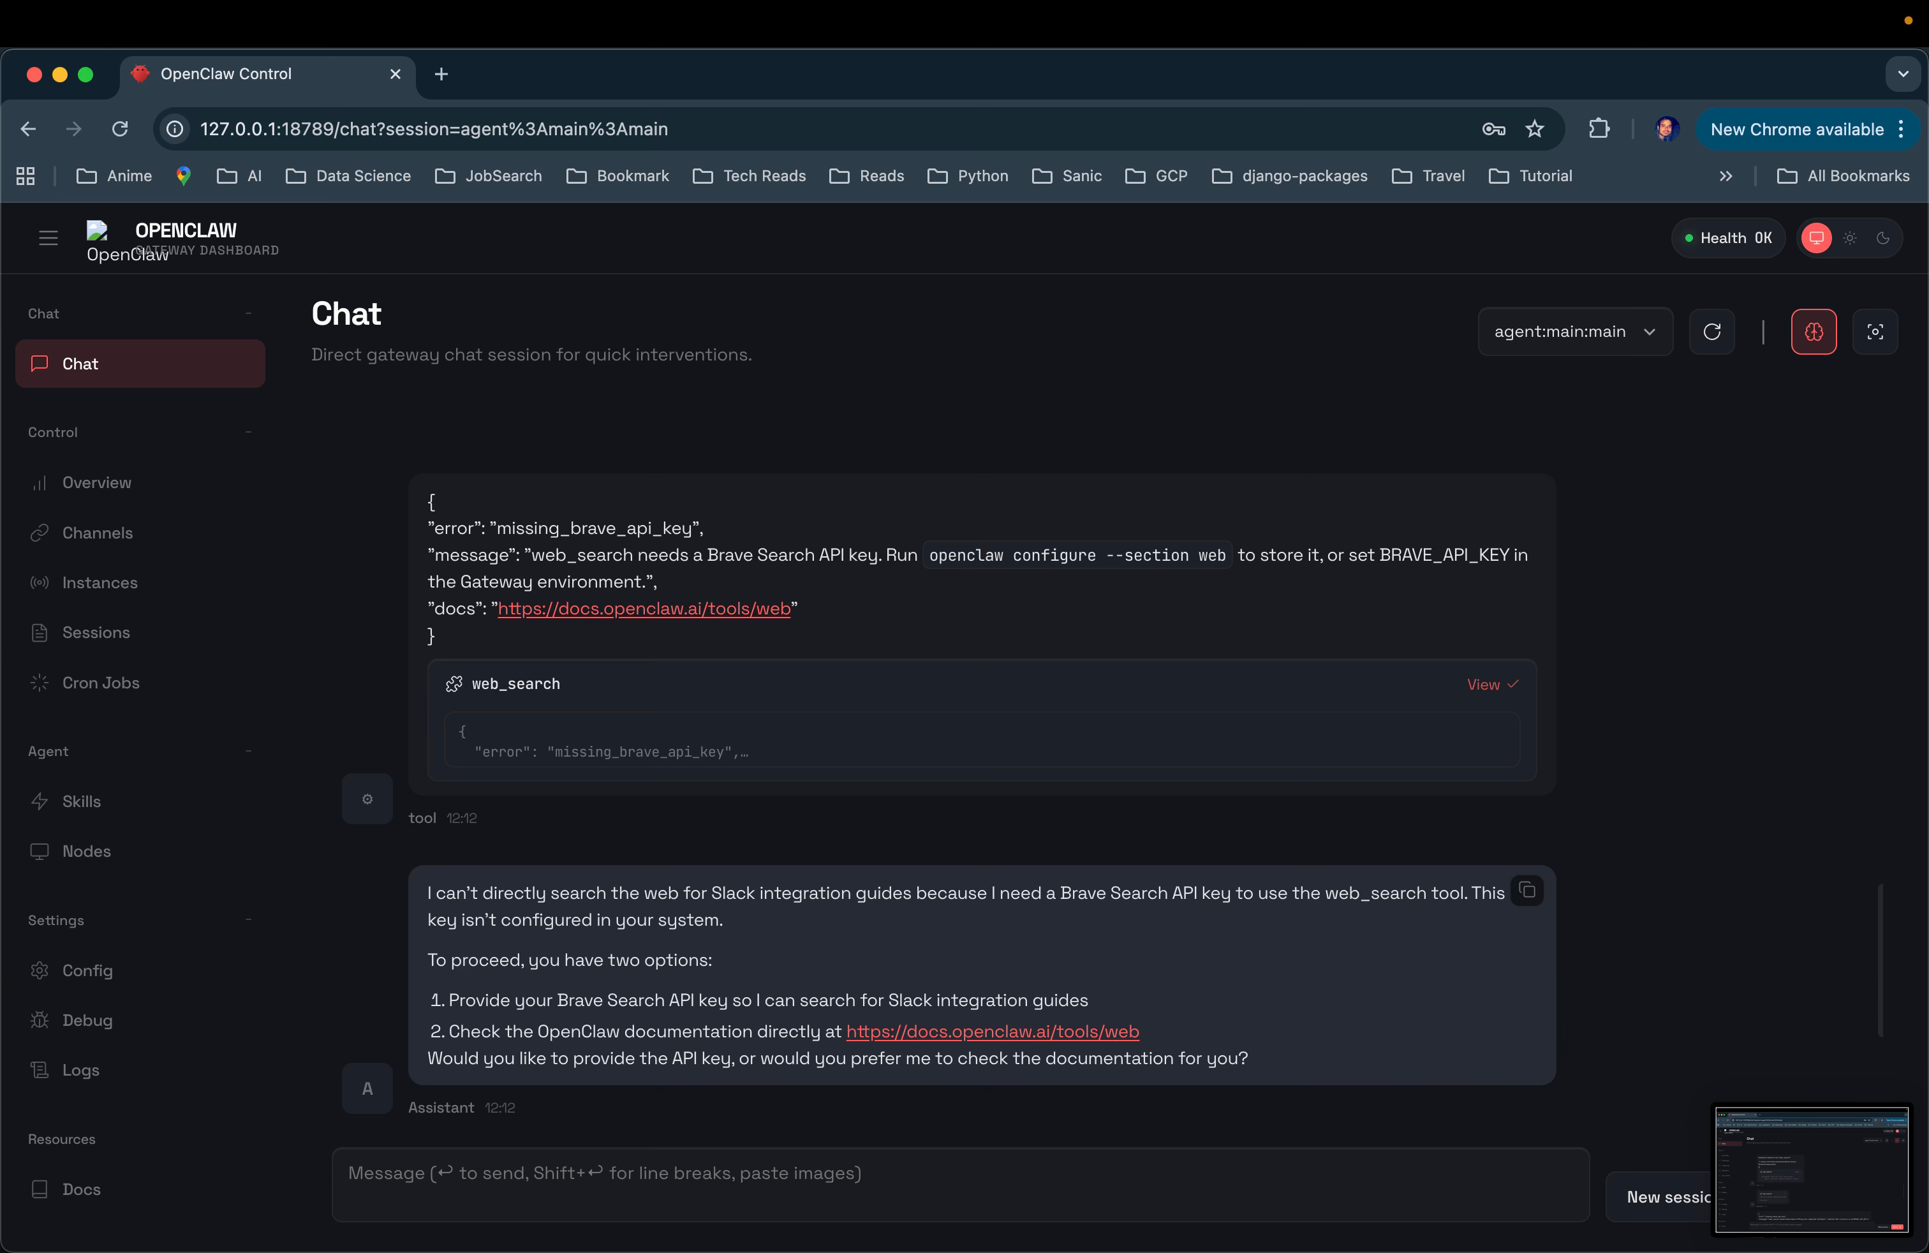
Task: Click the hamburger sidebar menu icon
Action: pos(48,238)
